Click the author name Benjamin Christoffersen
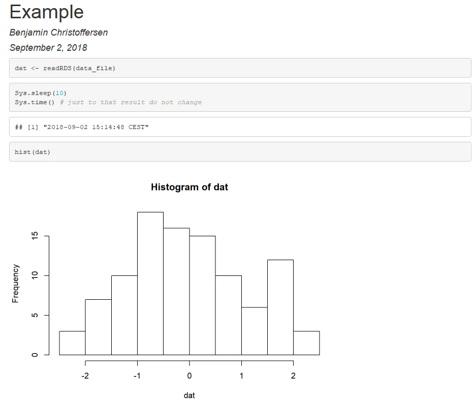This screenshot has height=407, width=476. (58, 33)
